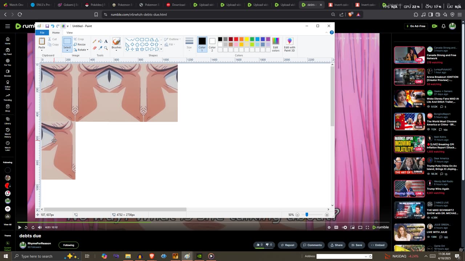Switch to the Home tab in Paint

point(56,33)
